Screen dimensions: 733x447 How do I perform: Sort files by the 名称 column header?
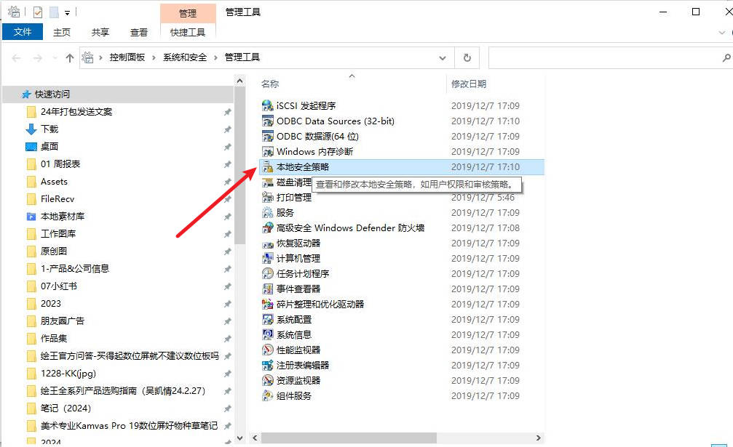(x=270, y=84)
